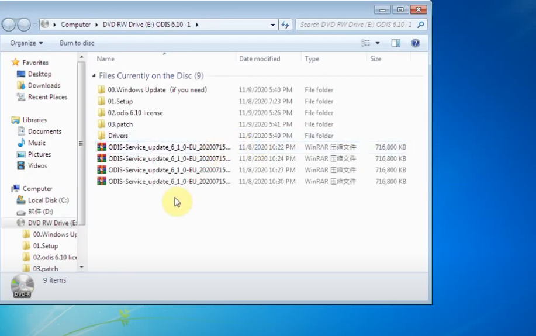
Task: Open 01.Setup folder in sidebar tree
Action: point(46,246)
